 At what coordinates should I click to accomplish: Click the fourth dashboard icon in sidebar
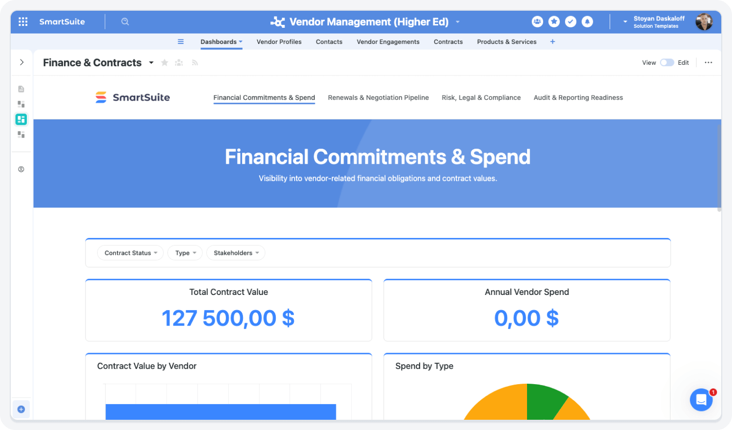coord(21,134)
